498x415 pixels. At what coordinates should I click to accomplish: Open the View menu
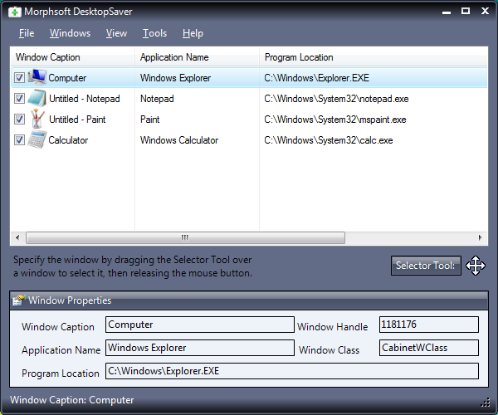116,33
